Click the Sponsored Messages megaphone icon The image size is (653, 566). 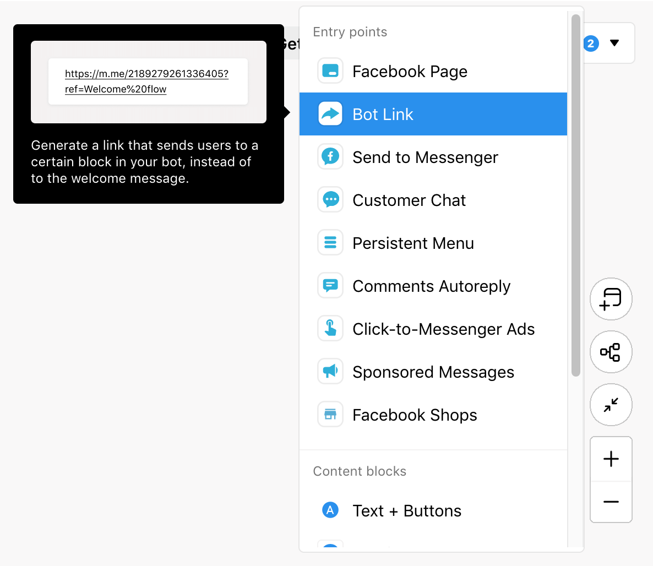[x=330, y=371]
